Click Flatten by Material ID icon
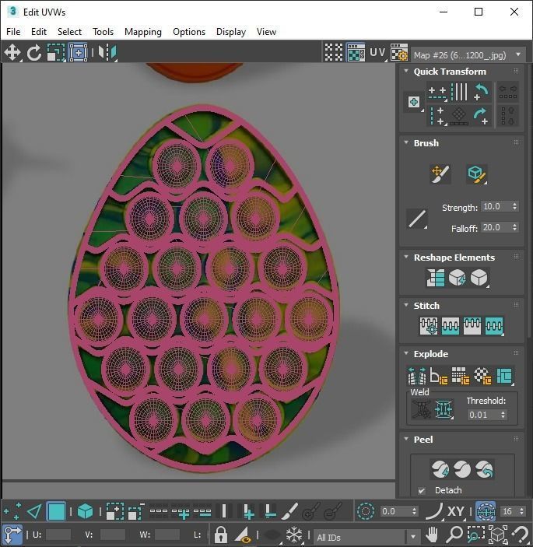 [482, 375]
